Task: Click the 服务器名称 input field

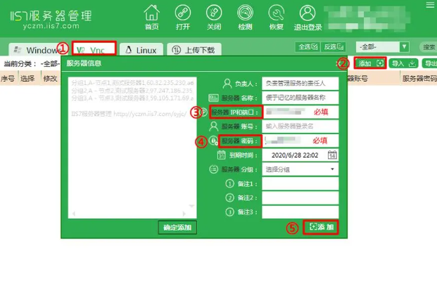Action: click(300, 98)
